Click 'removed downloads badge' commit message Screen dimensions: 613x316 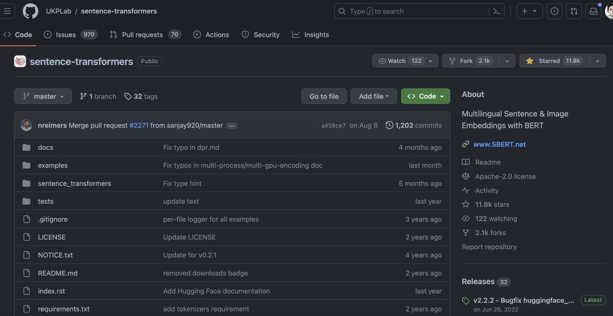(205, 273)
